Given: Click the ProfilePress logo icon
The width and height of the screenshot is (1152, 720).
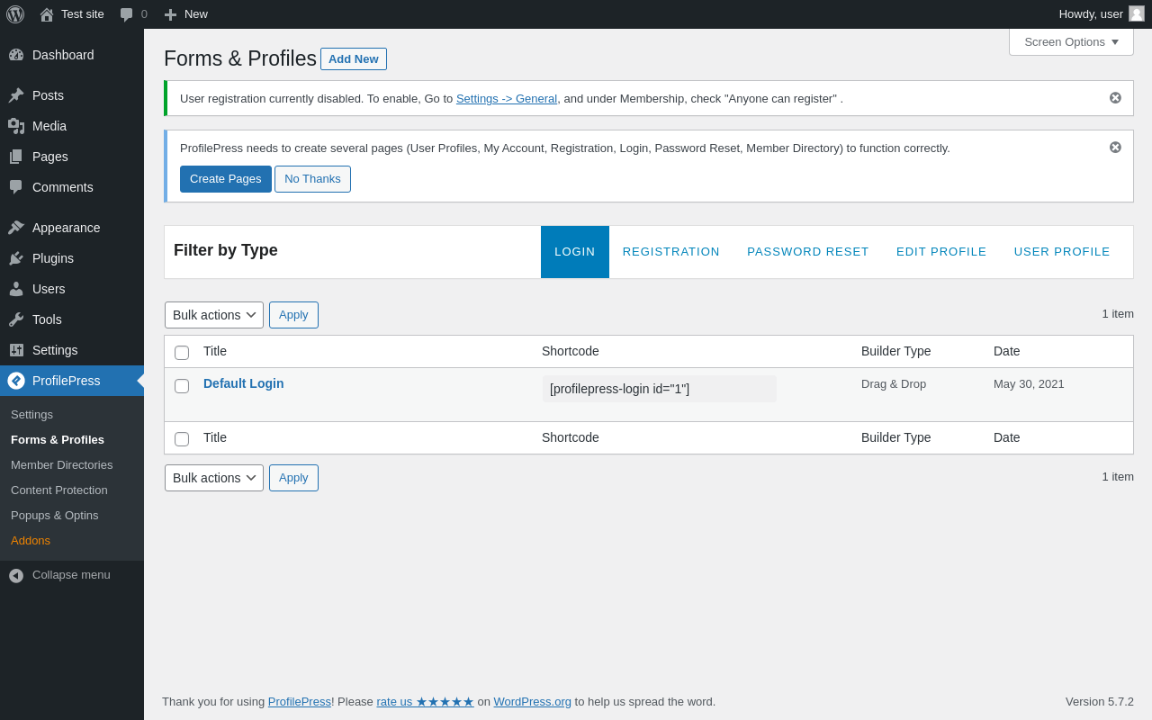Looking at the screenshot, I should [16, 381].
